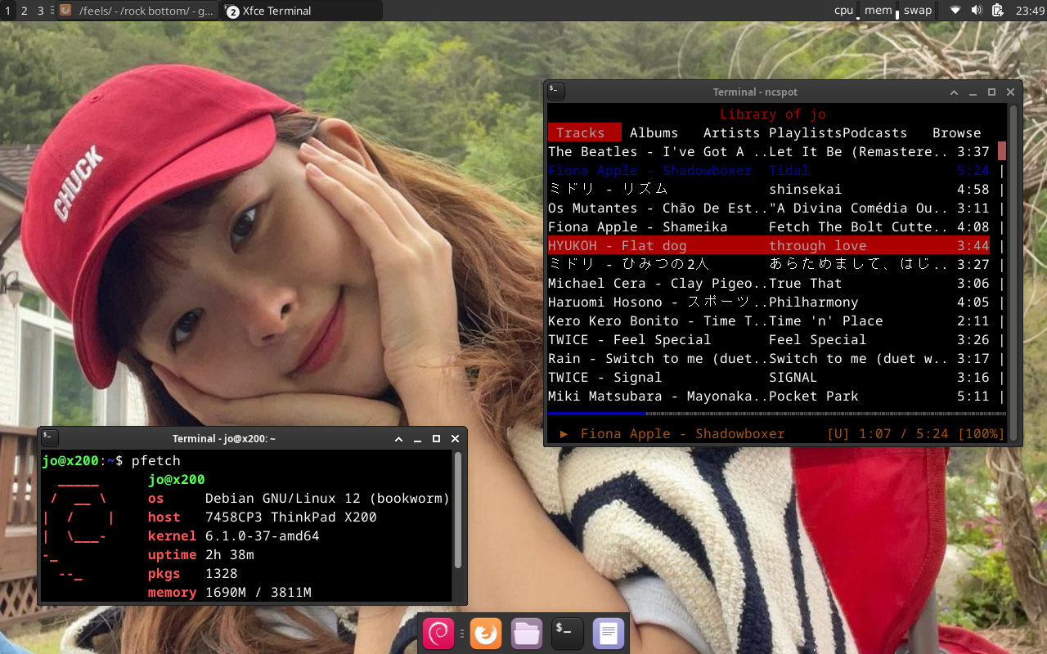Click the swap monitor in panel
The width and height of the screenshot is (1047, 654).
tap(918, 11)
